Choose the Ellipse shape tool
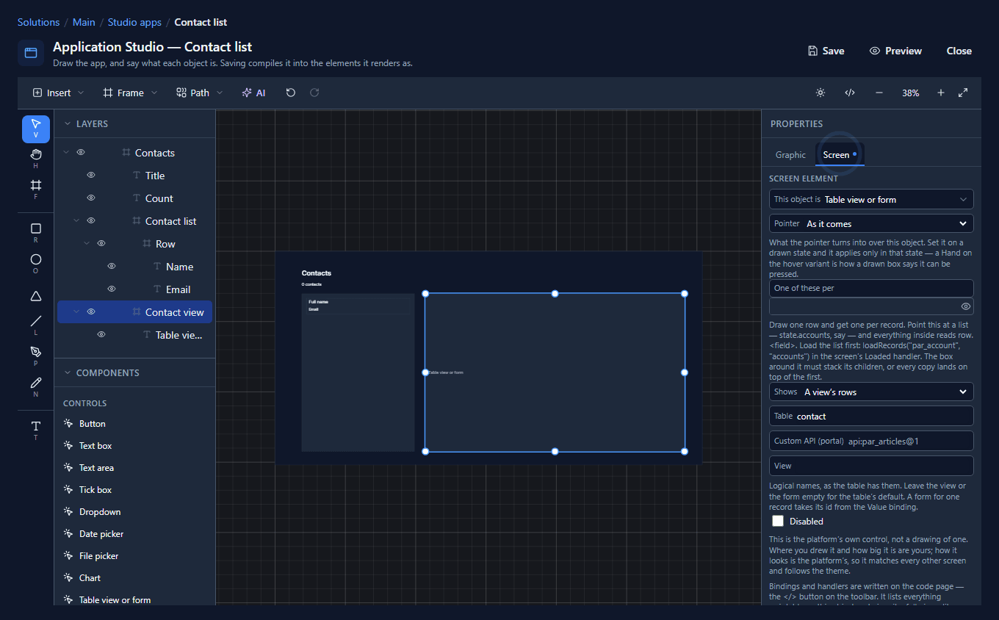Viewport: 999px width, 620px height. pyautogui.click(x=36, y=263)
